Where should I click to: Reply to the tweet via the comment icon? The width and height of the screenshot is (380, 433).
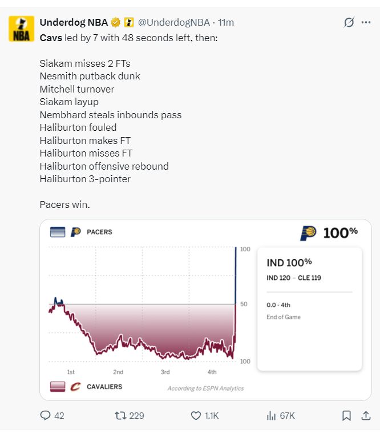pyautogui.click(x=46, y=415)
